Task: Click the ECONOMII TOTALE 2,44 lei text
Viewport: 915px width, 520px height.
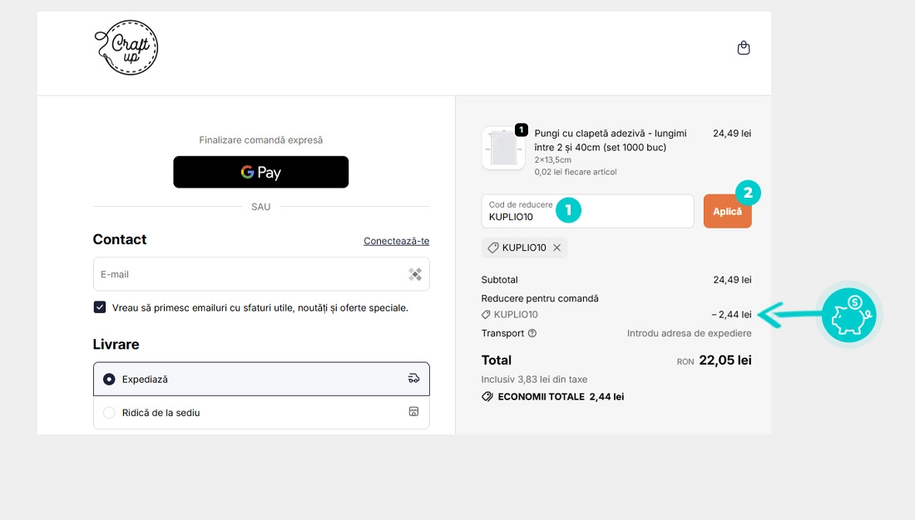Action: [x=561, y=397]
